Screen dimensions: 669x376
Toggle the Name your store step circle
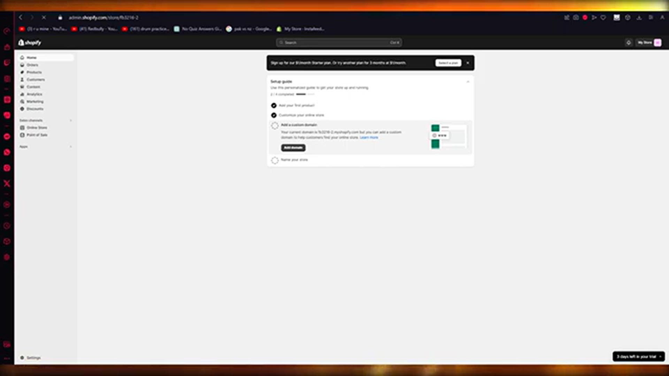click(275, 160)
